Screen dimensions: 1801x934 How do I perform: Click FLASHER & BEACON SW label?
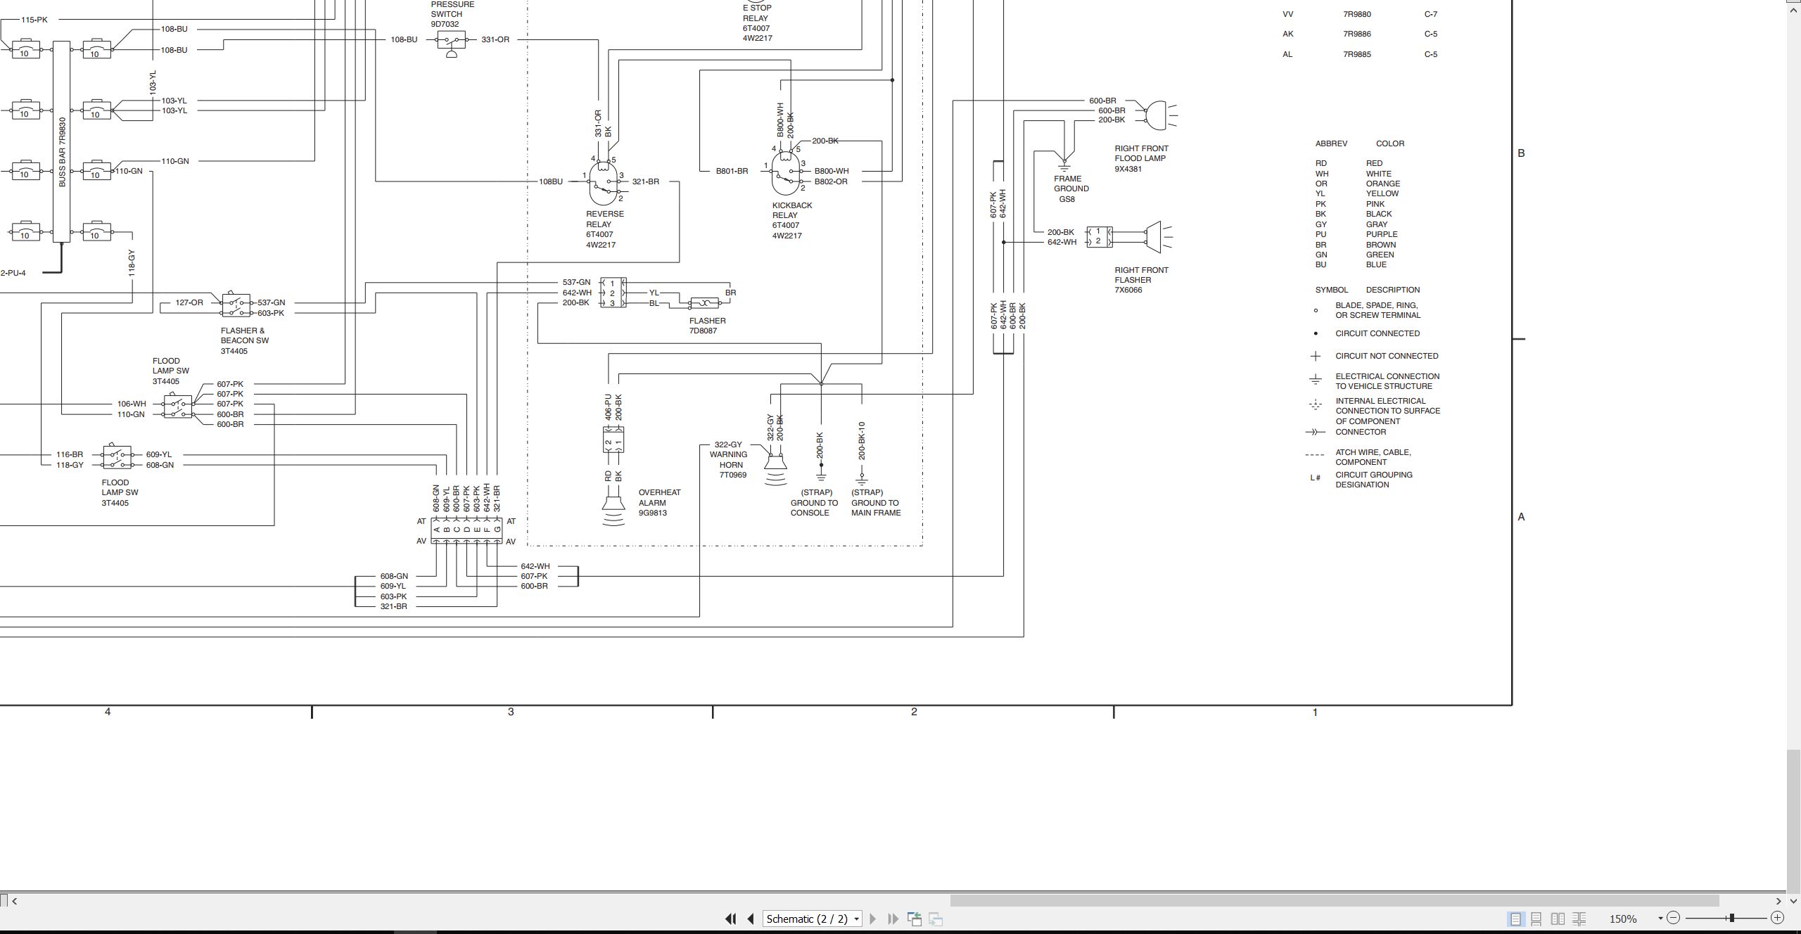pos(244,335)
